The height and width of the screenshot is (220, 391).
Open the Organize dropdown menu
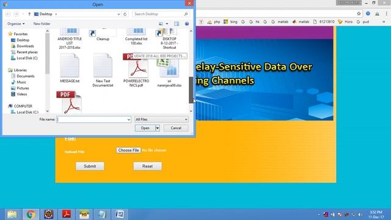(x=16, y=24)
